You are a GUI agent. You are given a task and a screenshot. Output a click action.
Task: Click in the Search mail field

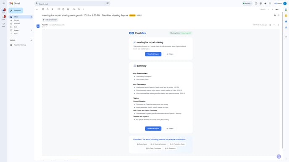pyautogui.click(x=71, y=4)
